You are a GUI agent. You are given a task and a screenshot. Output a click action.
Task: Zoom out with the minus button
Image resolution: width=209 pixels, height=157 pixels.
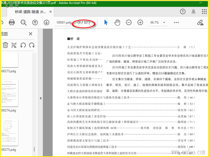[129, 23]
